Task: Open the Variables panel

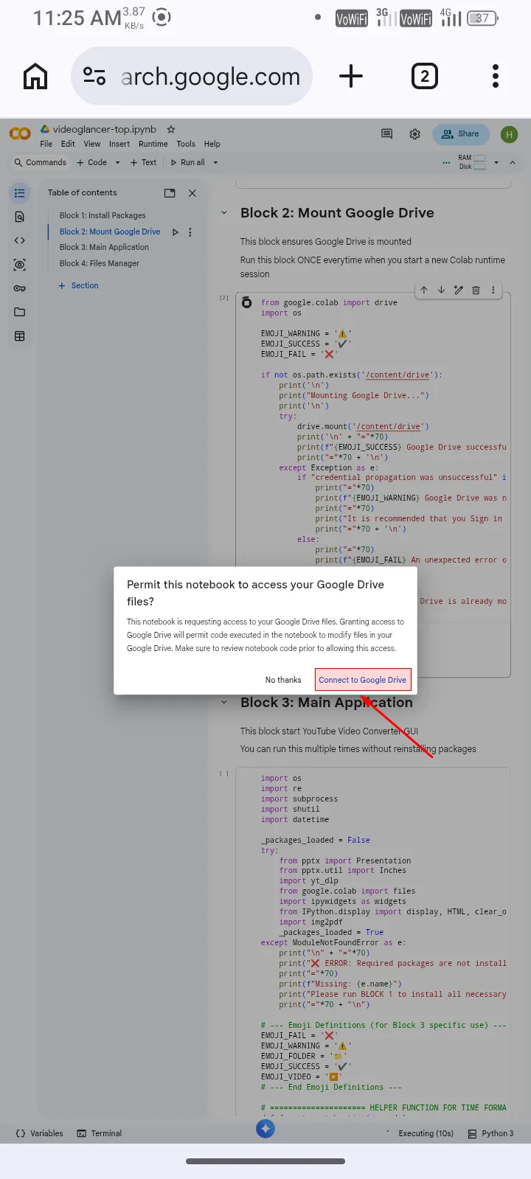Action: pos(39,1133)
